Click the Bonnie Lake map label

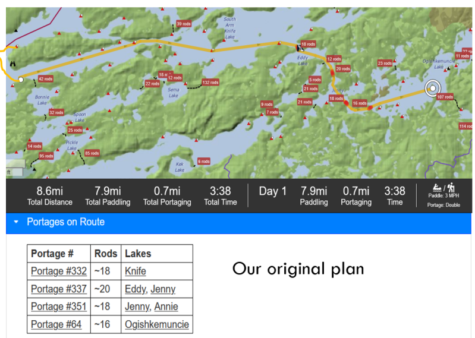[x=42, y=100]
